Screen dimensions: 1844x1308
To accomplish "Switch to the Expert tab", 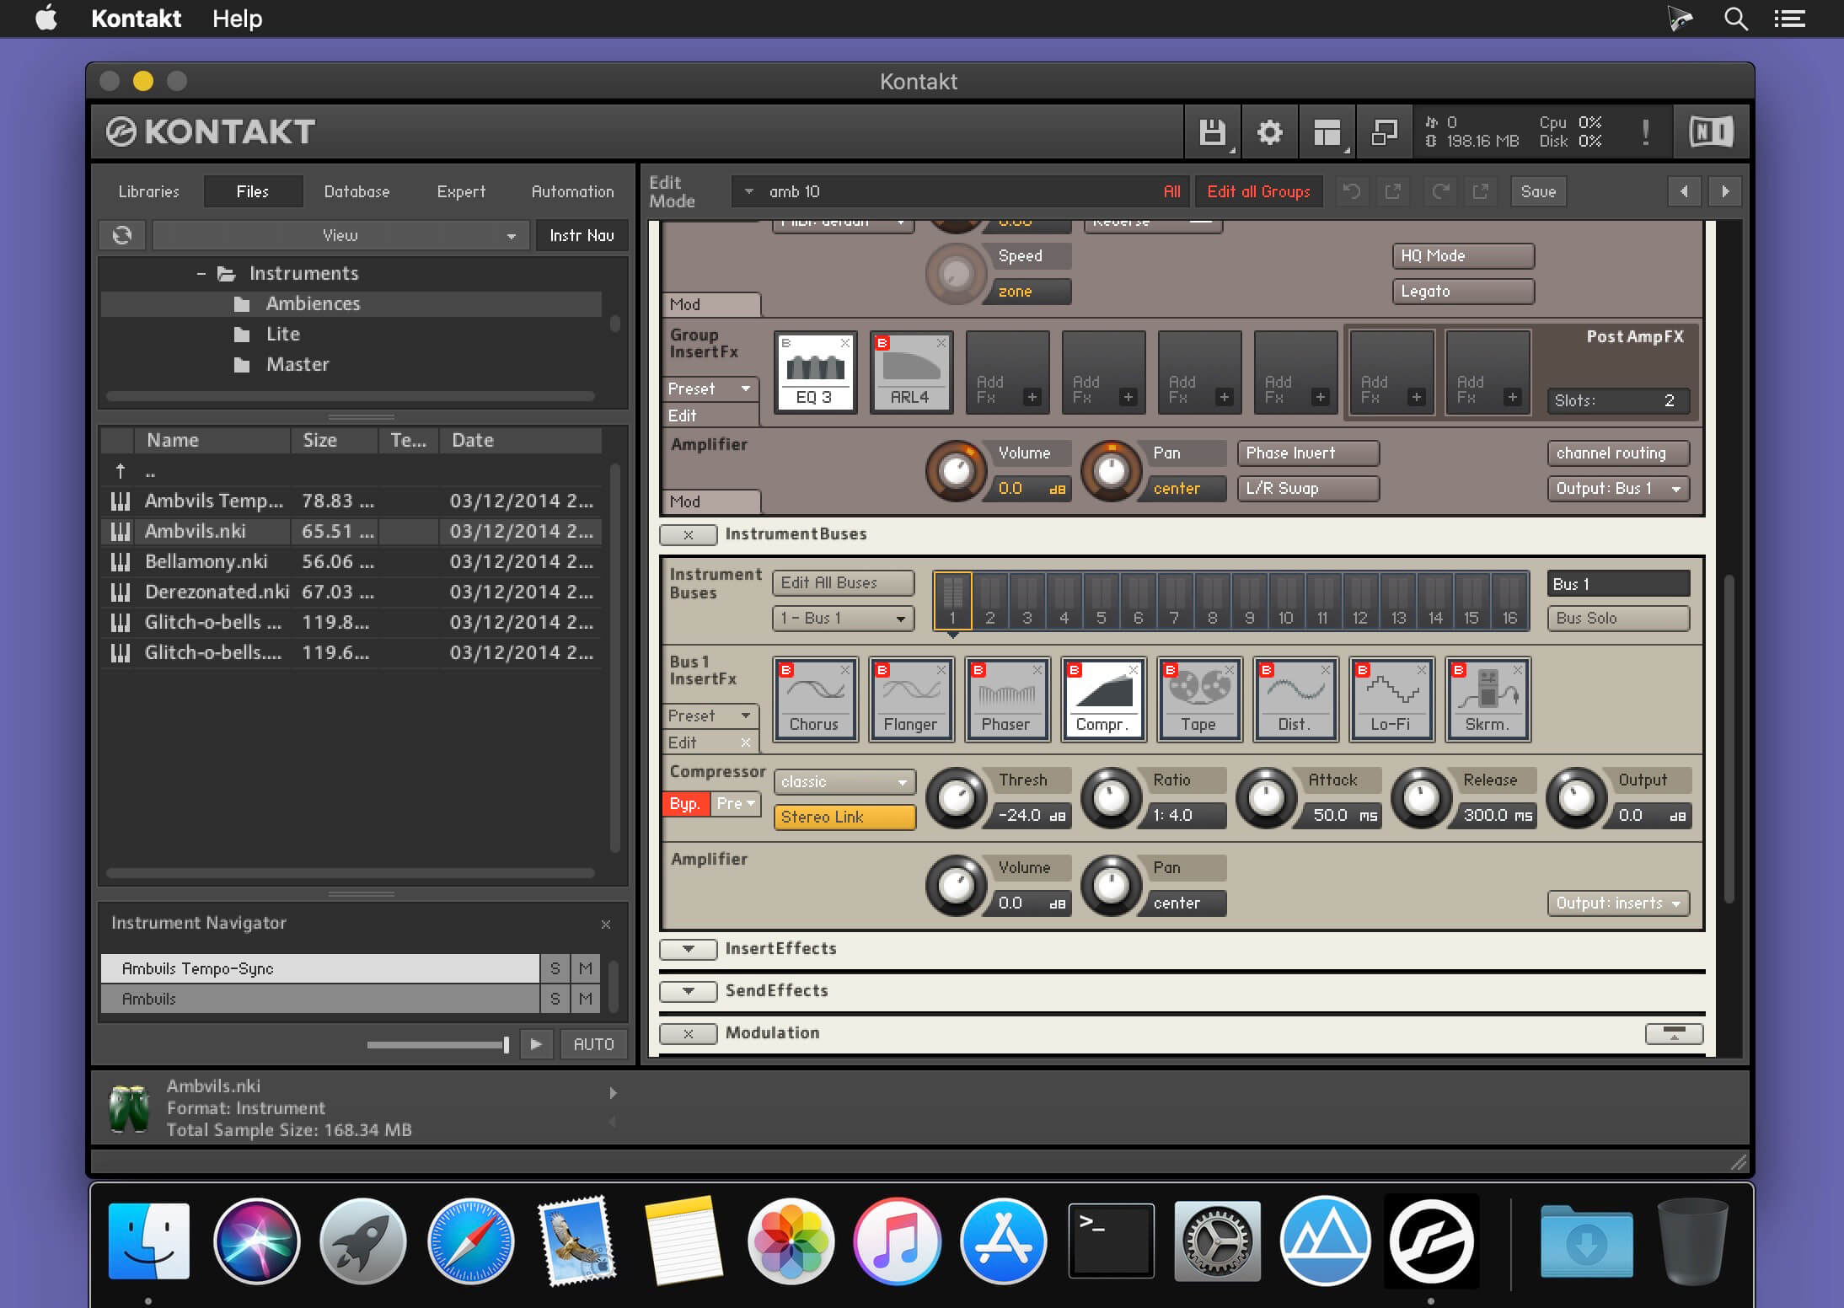I will tap(461, 191).
